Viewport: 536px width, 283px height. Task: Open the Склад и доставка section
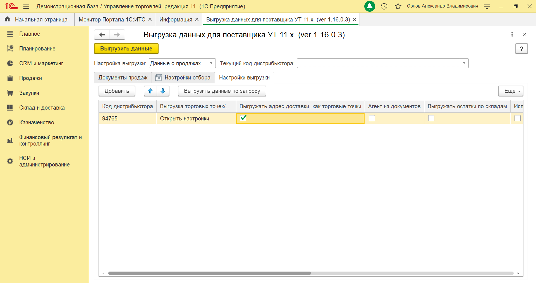pos(42,108)
